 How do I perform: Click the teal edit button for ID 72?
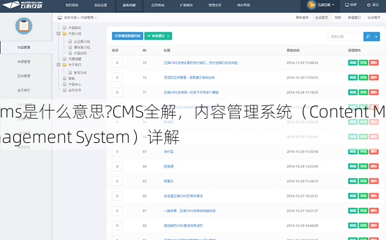(x=353, y=77)
